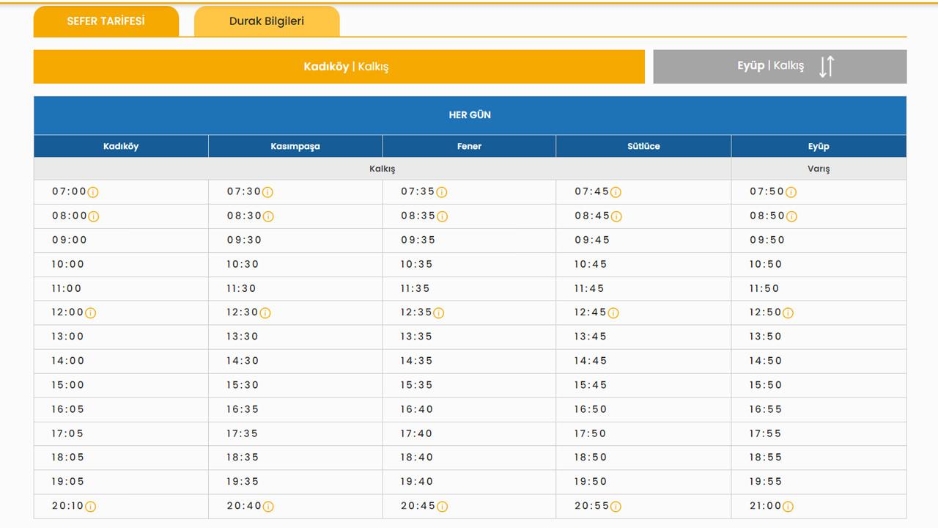
Task: Click the Kadıköy column header
Action: pyautogui.click(x=121, y=146)
